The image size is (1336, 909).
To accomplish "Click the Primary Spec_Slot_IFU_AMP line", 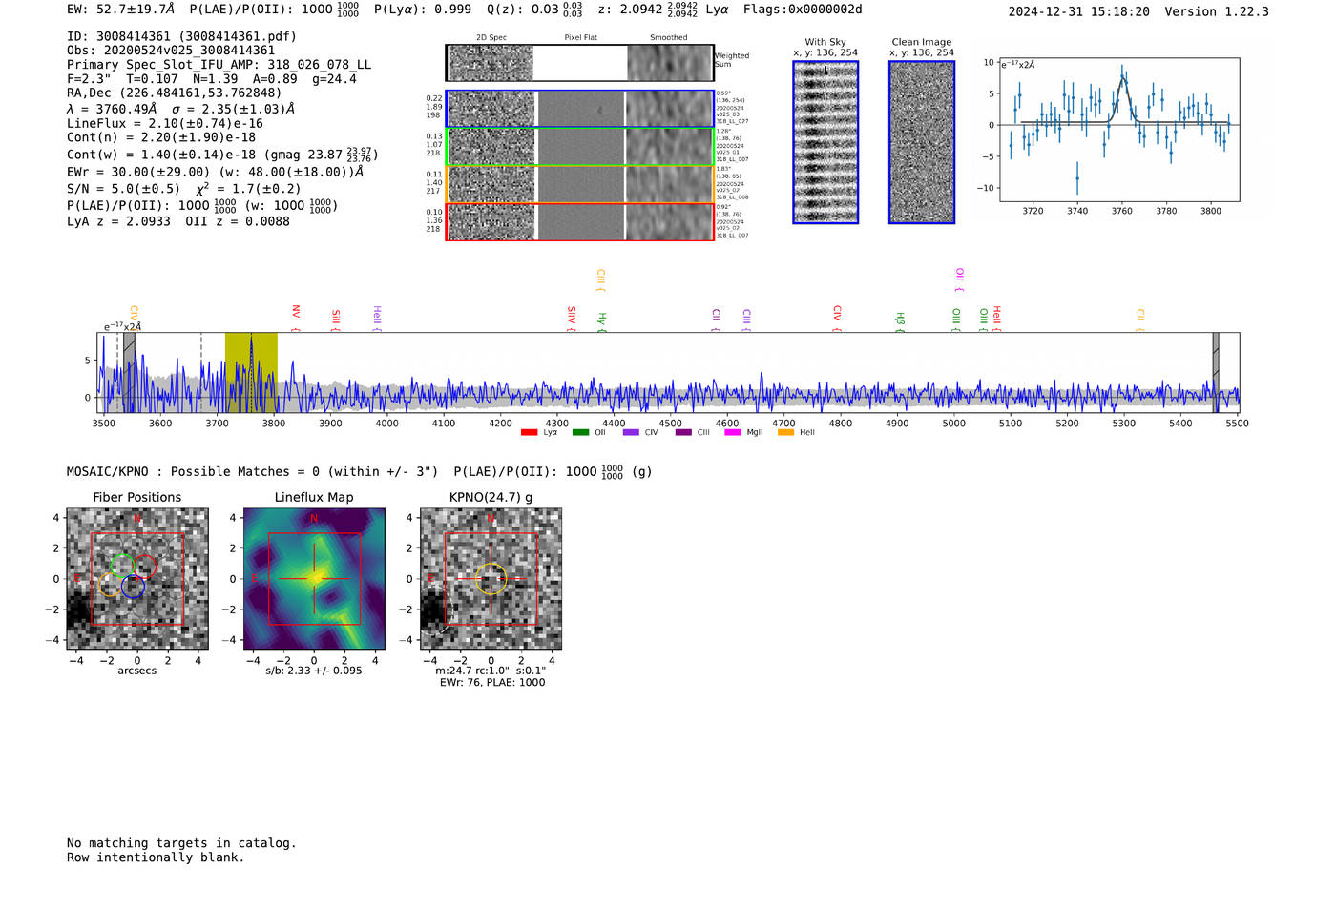I will [x=219, y=65].
